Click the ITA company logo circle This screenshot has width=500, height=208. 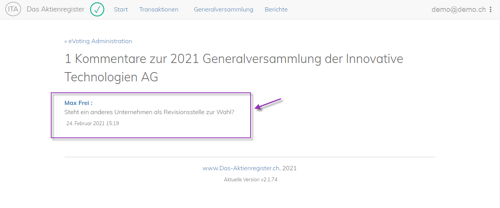(13, 9)
